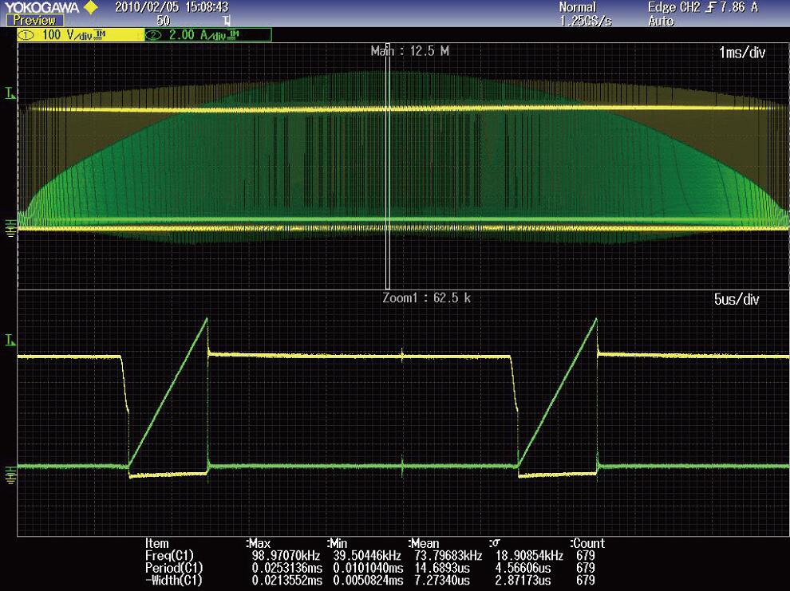Click the Yokogawa diamond logo icon
790x591 pixels.
pos(90,7)
